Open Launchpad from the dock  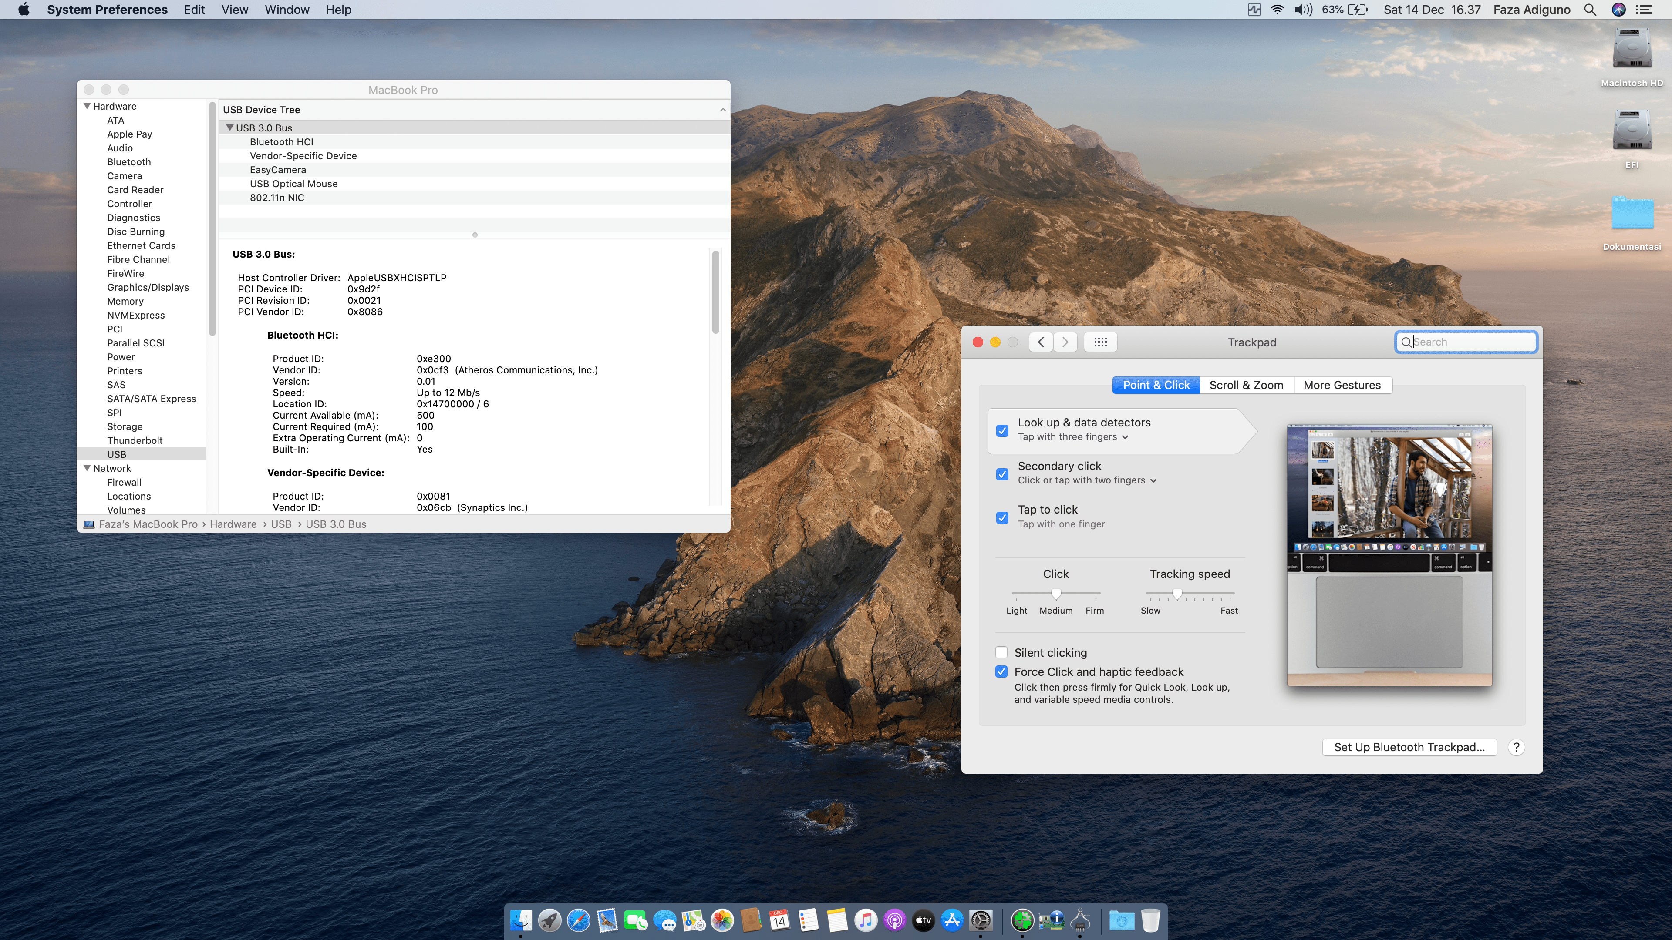pos(549,920)
